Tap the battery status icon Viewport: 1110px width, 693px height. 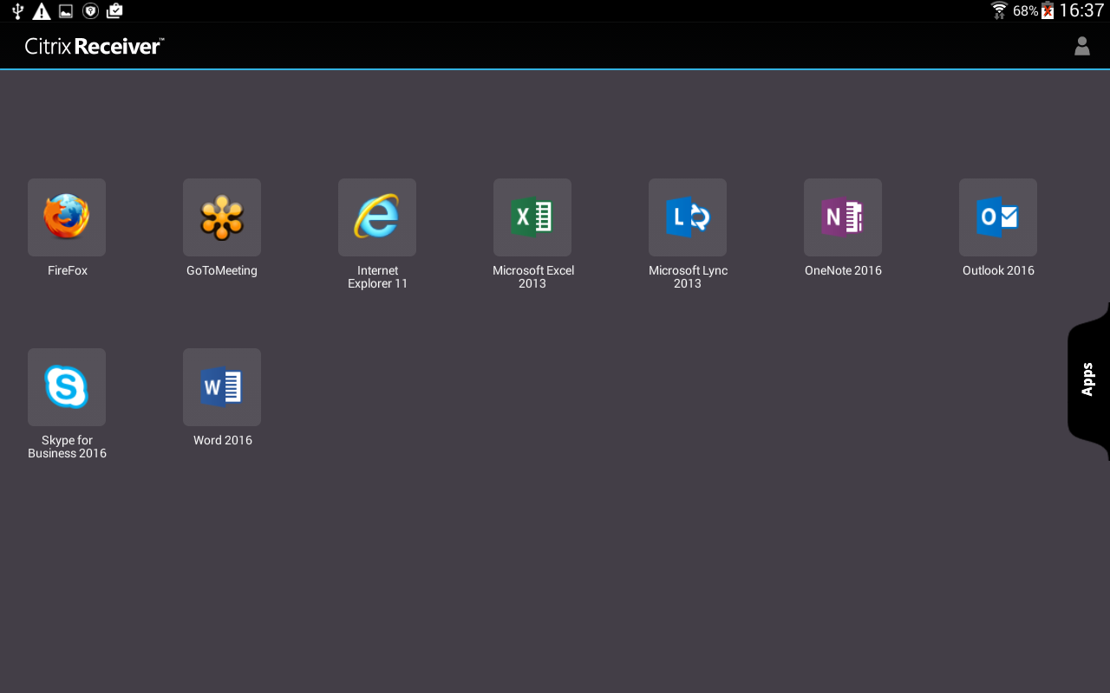pyautogui.click(x=1048, y=10)
